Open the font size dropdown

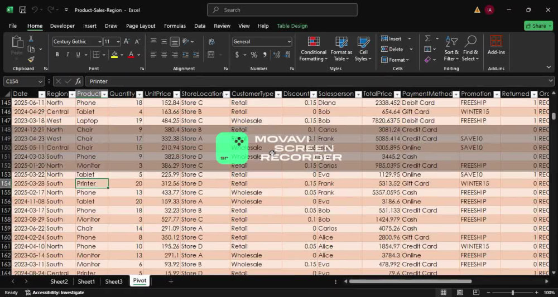tap(118, 42)
